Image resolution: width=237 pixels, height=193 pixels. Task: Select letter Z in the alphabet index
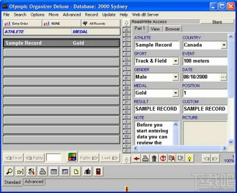point(126,151)
